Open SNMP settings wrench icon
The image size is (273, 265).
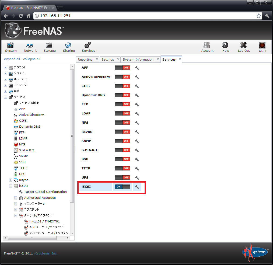[x=137, y=141]
